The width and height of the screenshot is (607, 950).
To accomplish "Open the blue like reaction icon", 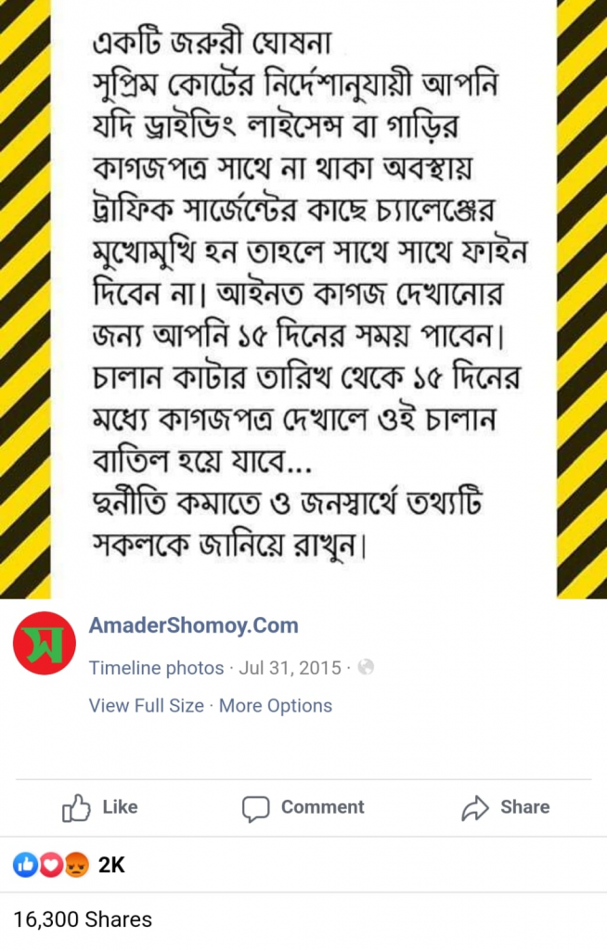I will click(x=25, y=865).
